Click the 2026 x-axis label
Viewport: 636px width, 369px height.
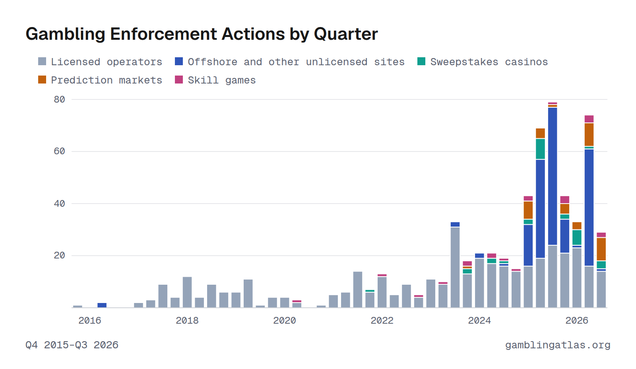(577, 320)
